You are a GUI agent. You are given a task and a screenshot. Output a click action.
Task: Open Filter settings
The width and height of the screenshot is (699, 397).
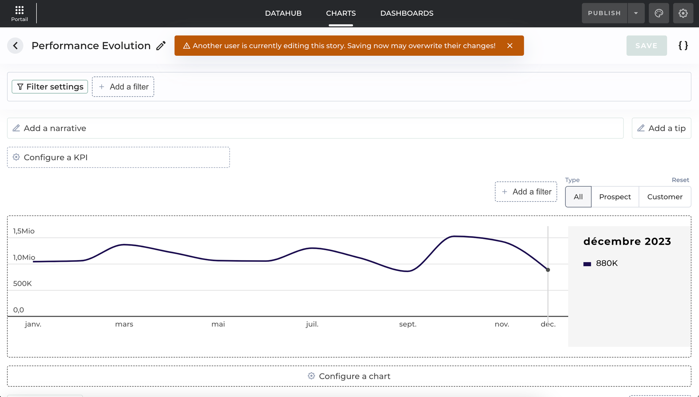click(x=50, y=87)
